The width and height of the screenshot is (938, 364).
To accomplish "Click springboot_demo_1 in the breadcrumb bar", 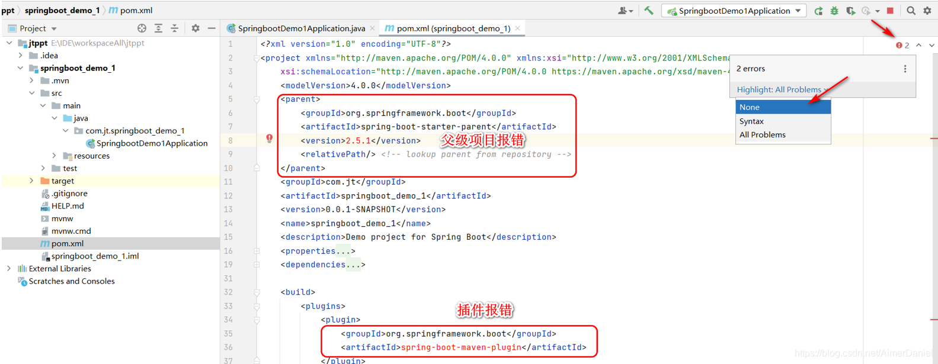I will click(x=62, y=10).
